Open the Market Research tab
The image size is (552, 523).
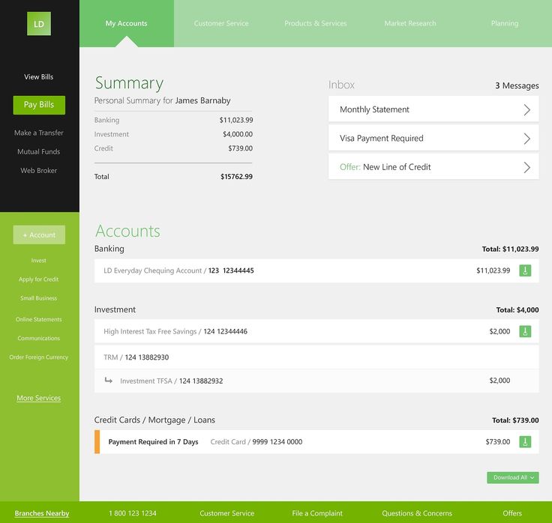(x=410, y=23)
